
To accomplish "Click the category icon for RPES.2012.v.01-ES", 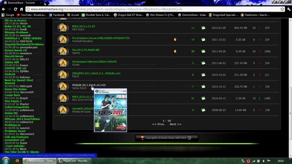I will click(63, 28).
